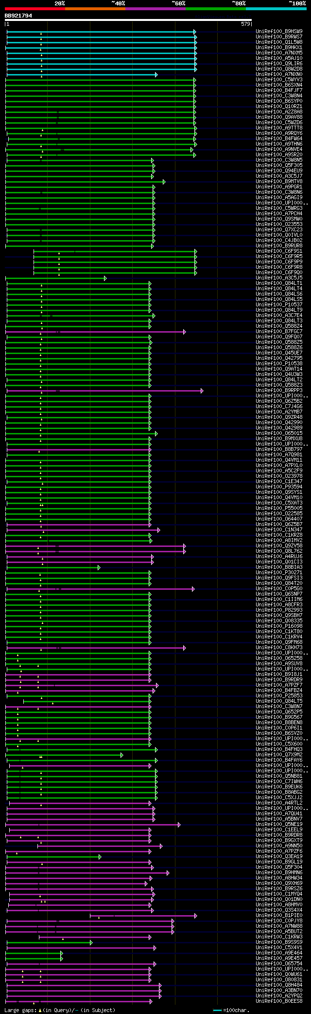This screenshot has height=1014, width=311.
Task: Select the UniRef100_P55005 label
Action: pos(279,508)
